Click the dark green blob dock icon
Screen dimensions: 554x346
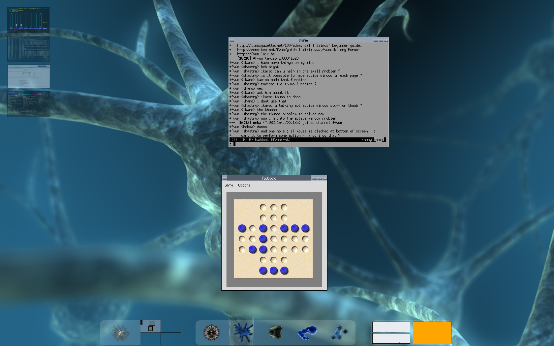click(275, 332)
